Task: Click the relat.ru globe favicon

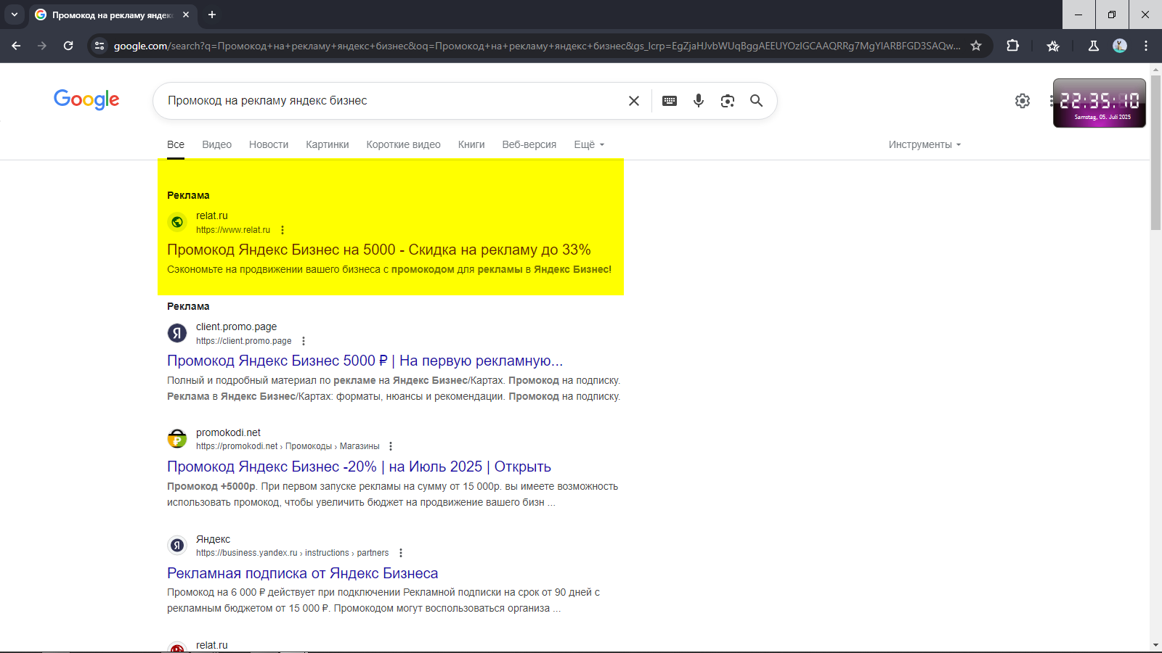Action: pyautogui.click(x=177, y=222)
